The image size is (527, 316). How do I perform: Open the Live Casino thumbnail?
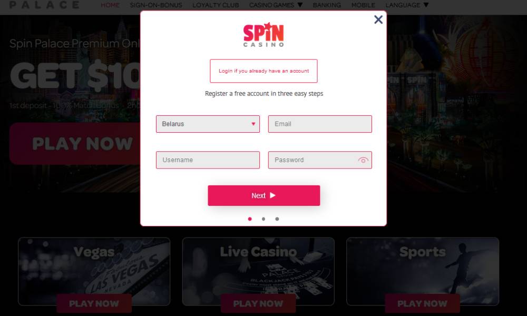click(x=258, y=271)
